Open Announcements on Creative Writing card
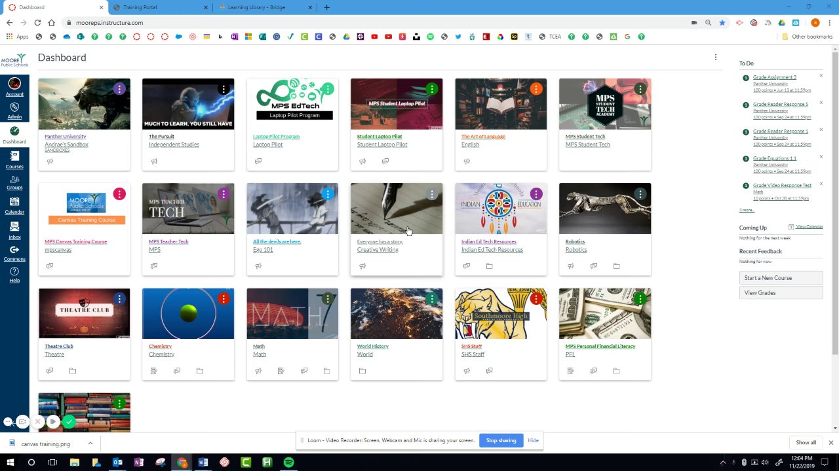The width and height of the screenshot is (839, 471). click(x=362, y=266)
